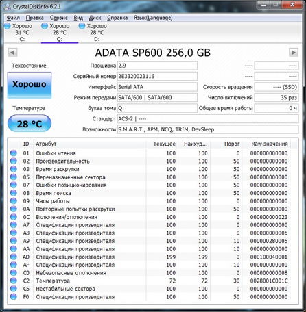Viewport: 306px width, 312px height.
Task: Select the Небезопасные отключения attribute name
Action: [x=71, y=273]
